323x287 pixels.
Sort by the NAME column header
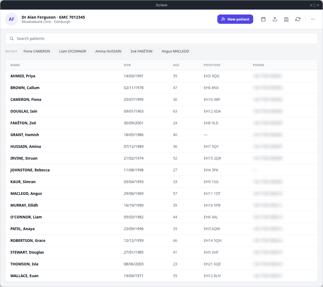coord(15,65)
